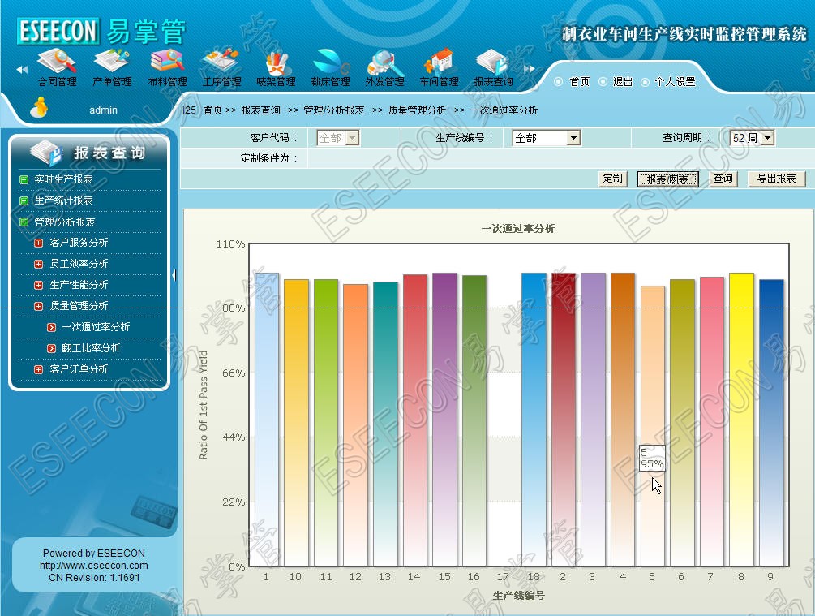Viewport: 815px width, 616px height.
Task: Click the 查询 button
Action: (x=723, y=179)
